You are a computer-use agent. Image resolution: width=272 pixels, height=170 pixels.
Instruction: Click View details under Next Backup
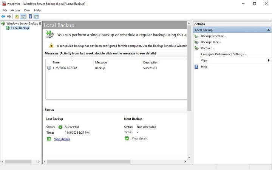pyautogui.click(x=140, y=138)
